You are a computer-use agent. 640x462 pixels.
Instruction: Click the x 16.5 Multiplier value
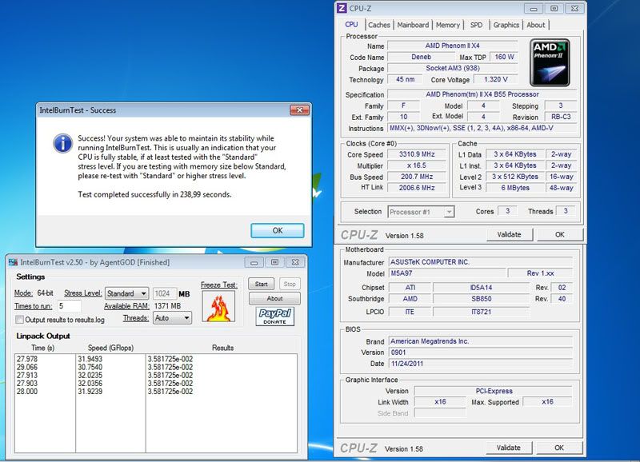[417, 165]
